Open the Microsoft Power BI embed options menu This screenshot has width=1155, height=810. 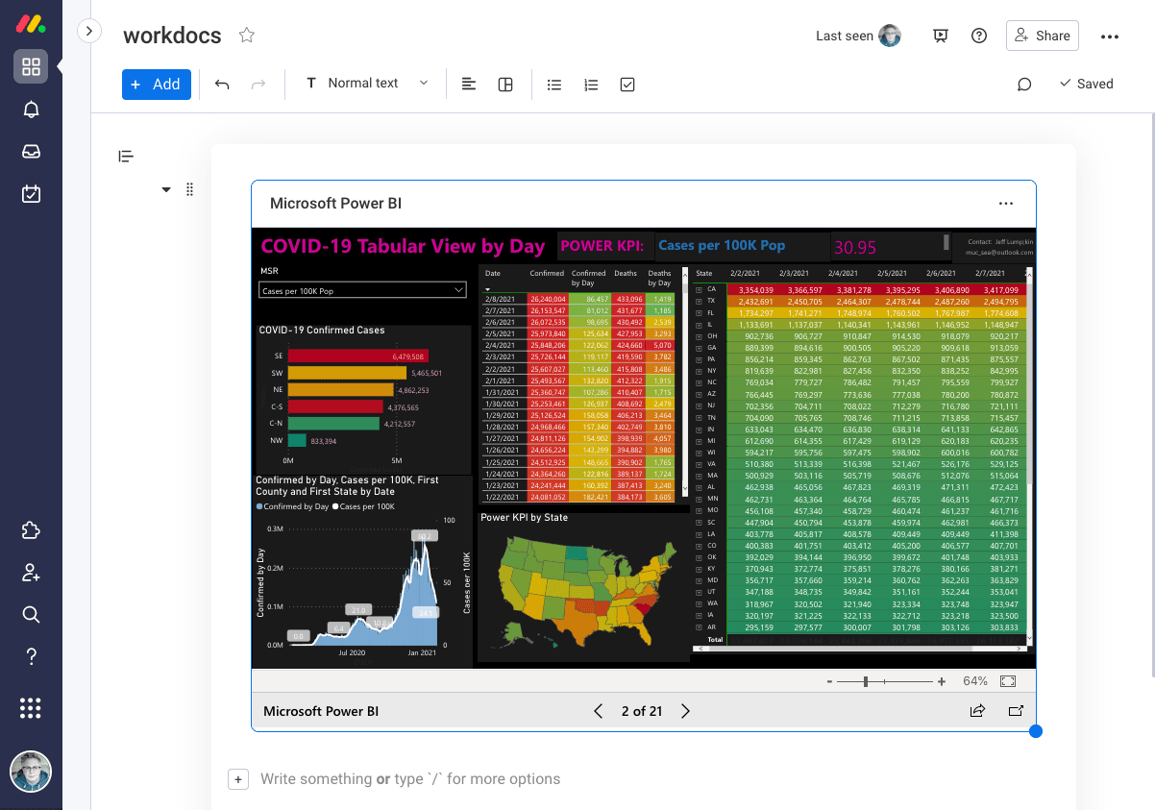click(1006, 203)
